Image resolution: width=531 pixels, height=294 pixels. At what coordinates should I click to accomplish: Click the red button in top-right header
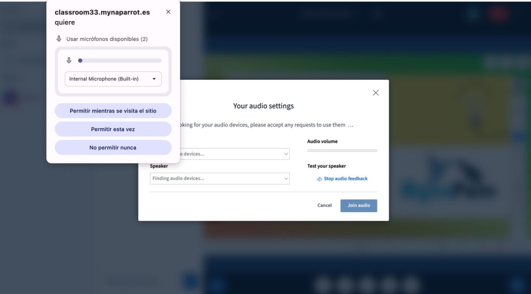498,14
